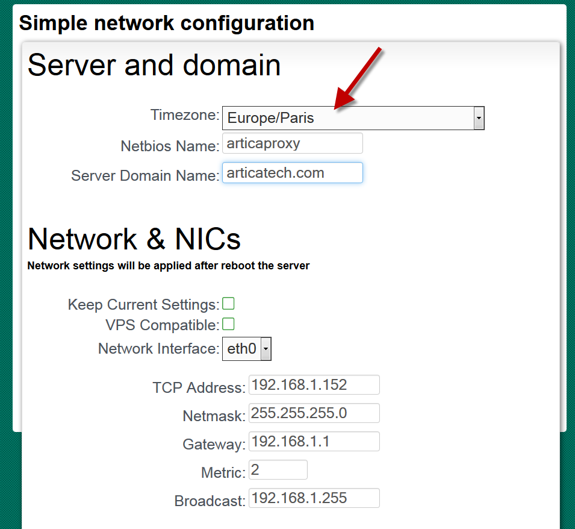Viewport: 575px width, 529px height.
Task: Open the Network Interface dropdown set to eth0
Action: click(x=246, y=349)
